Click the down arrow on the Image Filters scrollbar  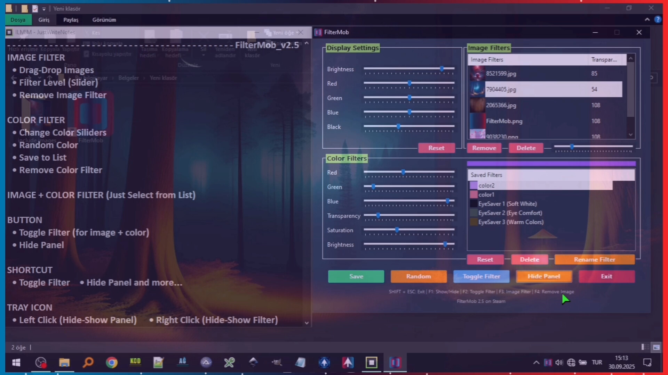(630, 135)
